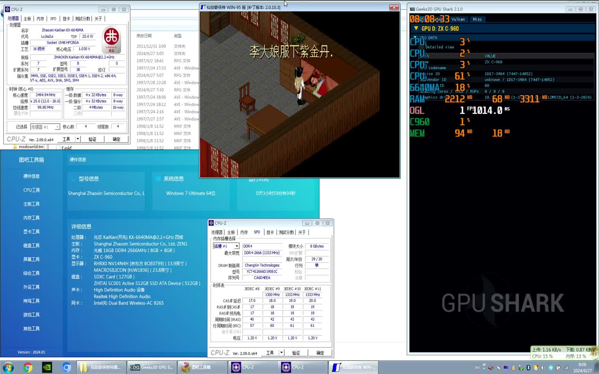The image size is (599, 374).
Task: Switch to the Vulkan tab in GPU Shark
Action: coord(458,19)
